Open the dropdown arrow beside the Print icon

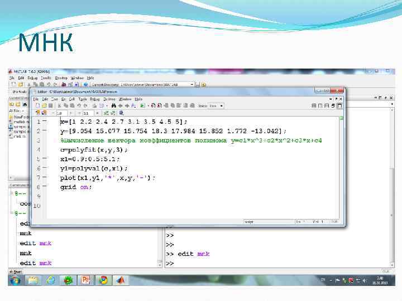pyautogui.click(x=107, y=106)
